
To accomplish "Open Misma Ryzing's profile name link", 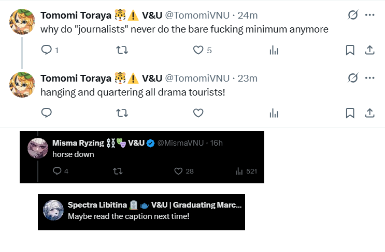I will point(78,143).
